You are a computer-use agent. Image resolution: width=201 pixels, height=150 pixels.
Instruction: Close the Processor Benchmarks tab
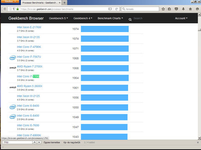click(x=59, y=2)
